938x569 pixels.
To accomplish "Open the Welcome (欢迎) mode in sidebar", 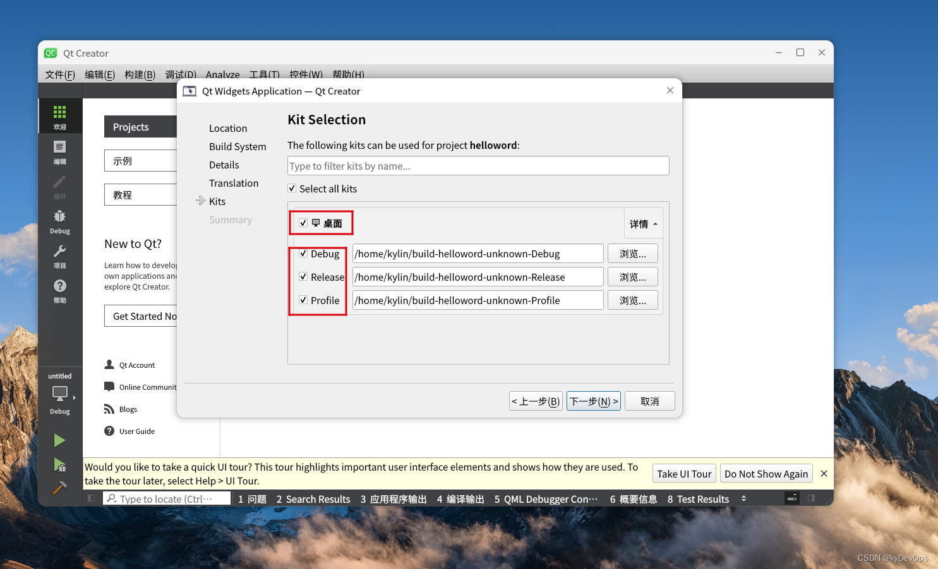I will tap(60, 116).
